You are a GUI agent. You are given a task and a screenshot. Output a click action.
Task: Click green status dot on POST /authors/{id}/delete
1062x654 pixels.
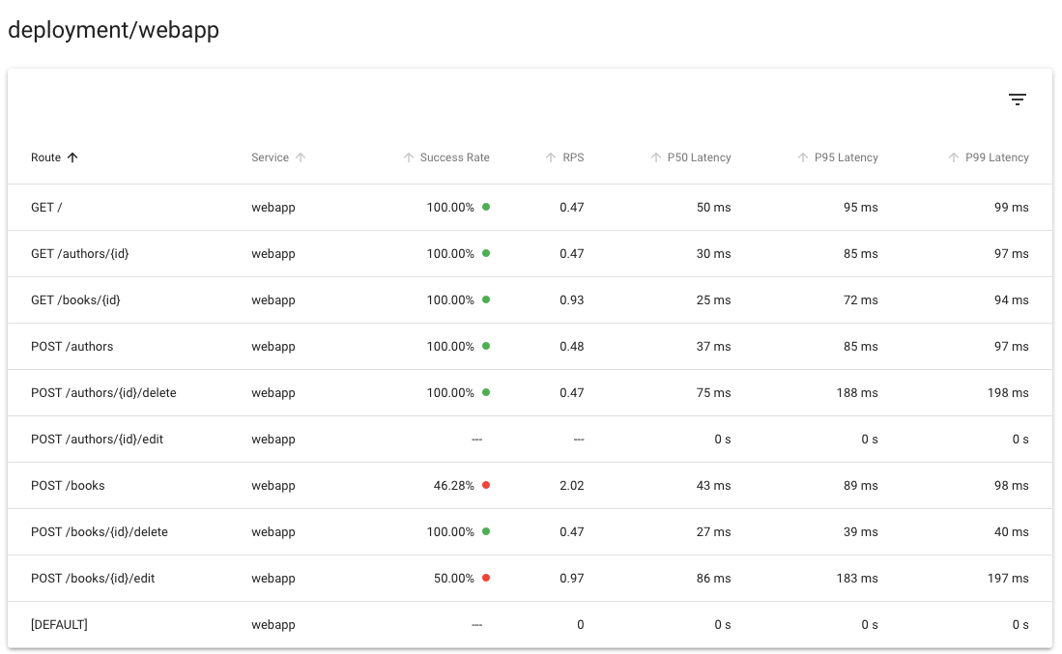pyautogui.click(x=486, y=392)
